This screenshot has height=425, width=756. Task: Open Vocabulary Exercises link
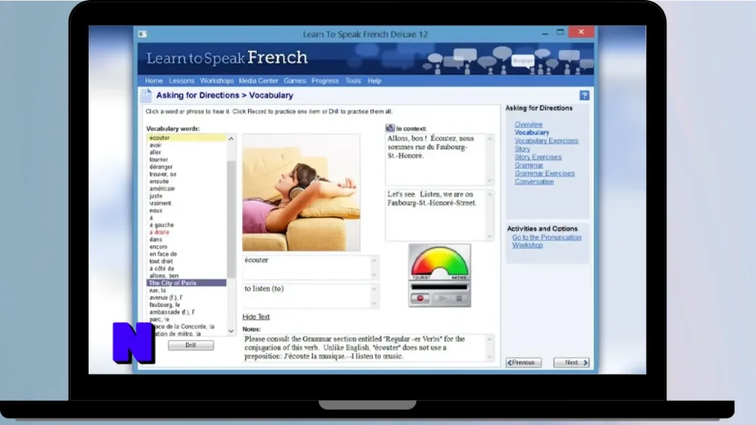546,141
